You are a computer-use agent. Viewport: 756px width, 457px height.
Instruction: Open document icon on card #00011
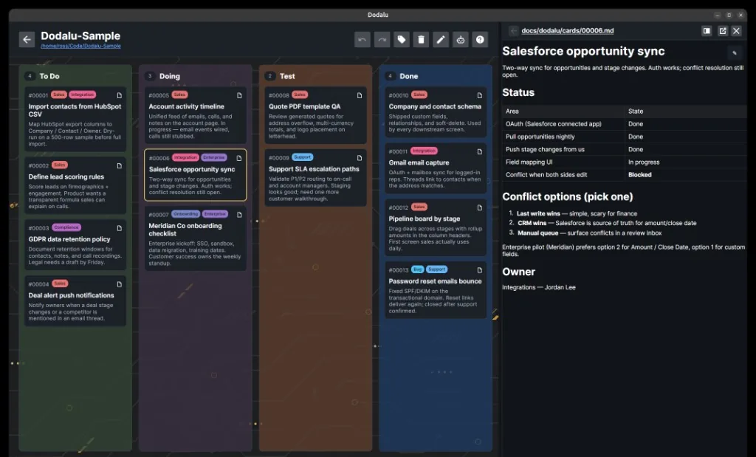tap(479, 151)
